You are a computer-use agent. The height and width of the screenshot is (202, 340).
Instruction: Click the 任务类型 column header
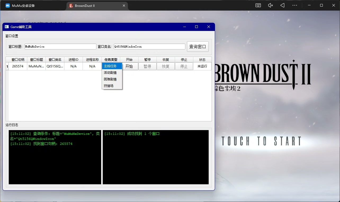(x=111, y=60)
